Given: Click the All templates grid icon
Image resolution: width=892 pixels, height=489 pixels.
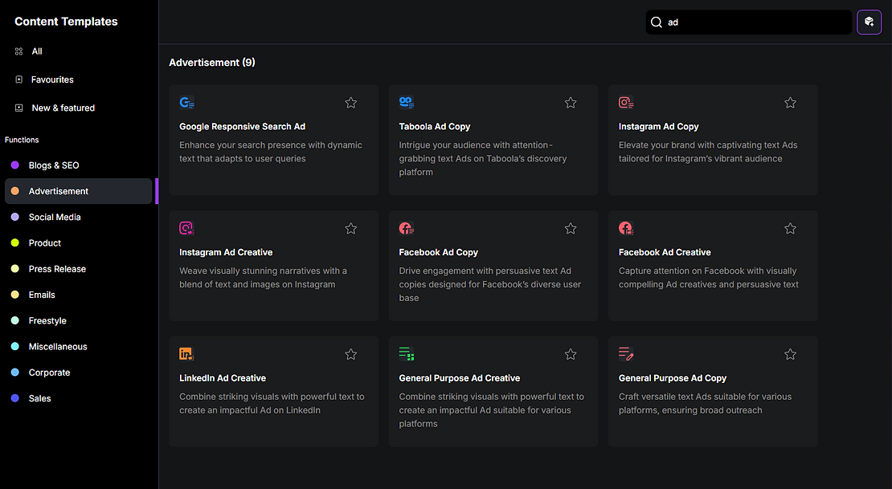Looking at the screenshot, I should [x=18, y=51].
